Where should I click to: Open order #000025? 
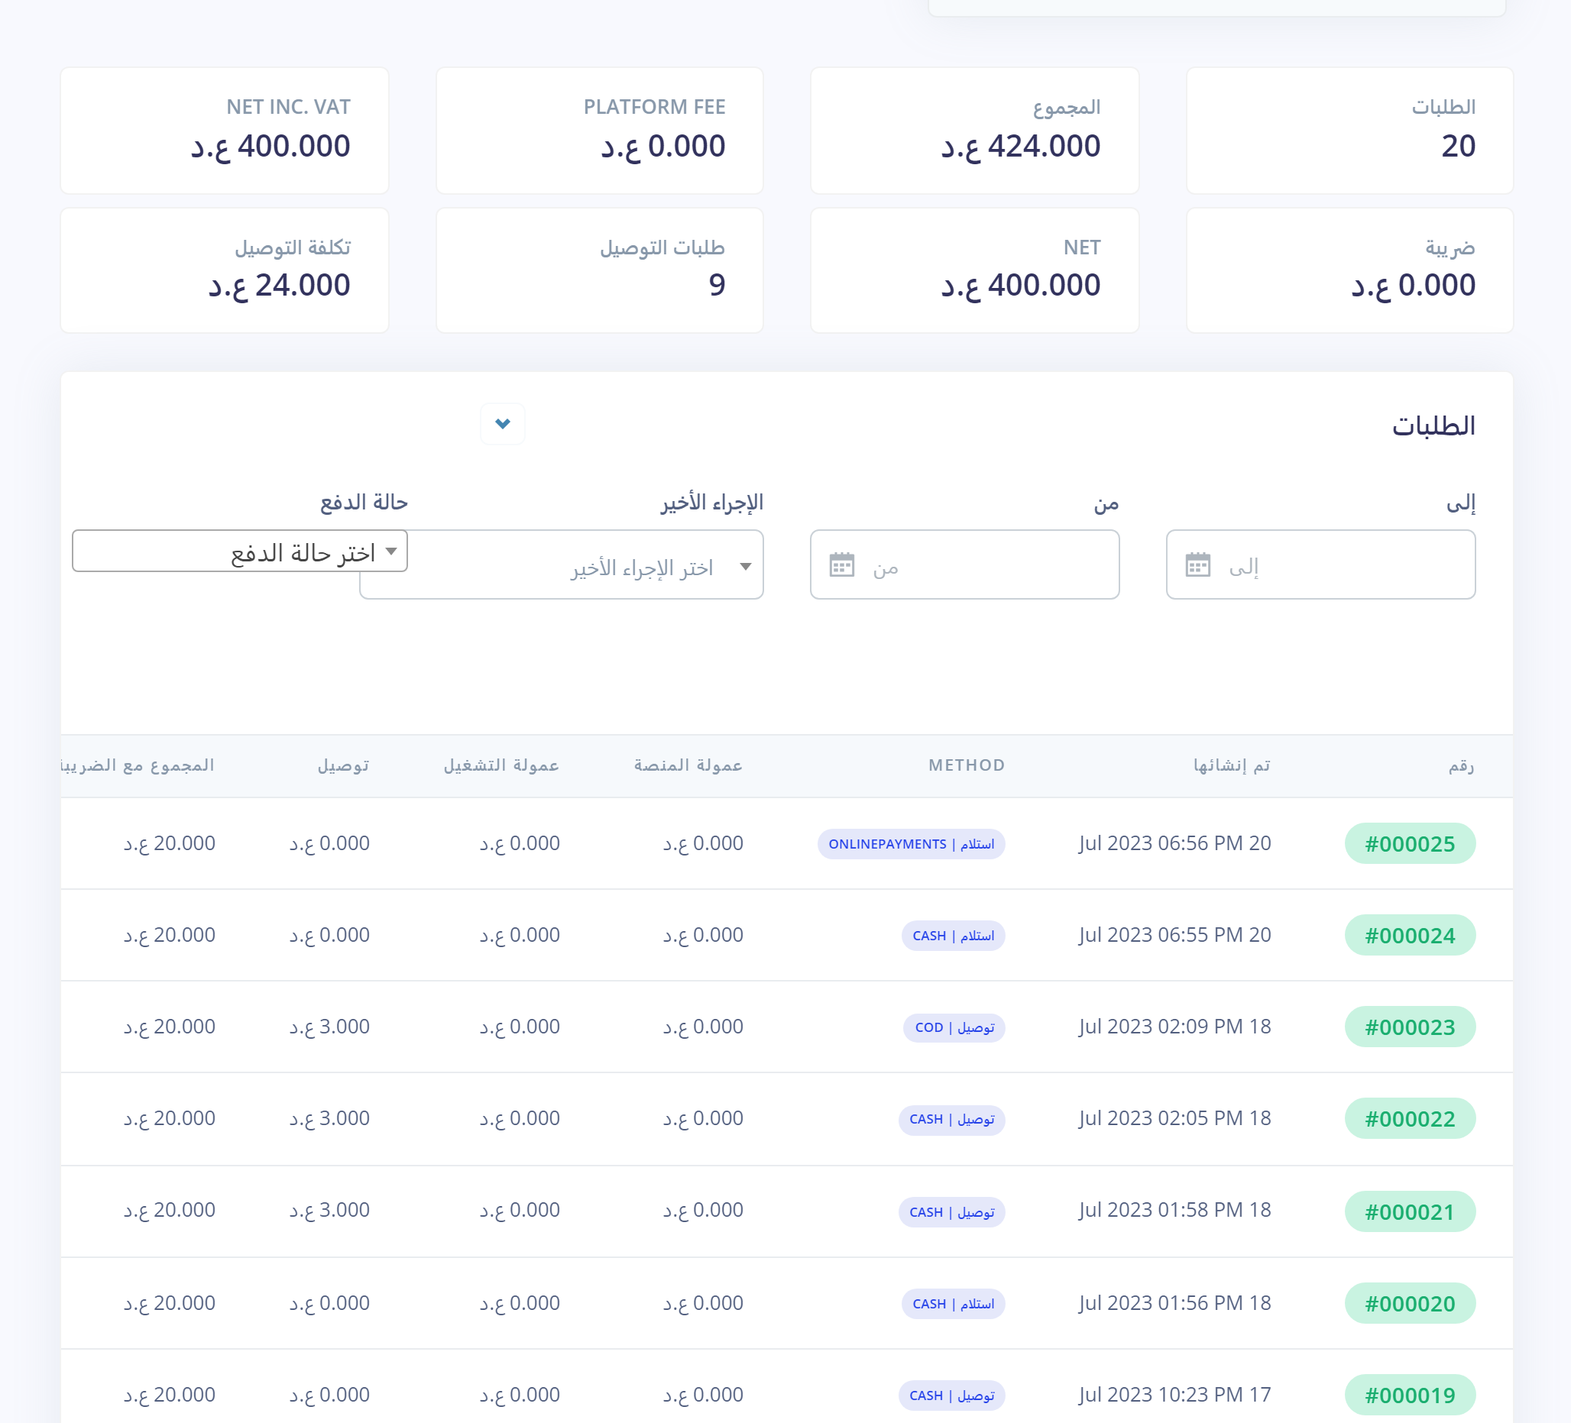click(x=1409, y=843)
